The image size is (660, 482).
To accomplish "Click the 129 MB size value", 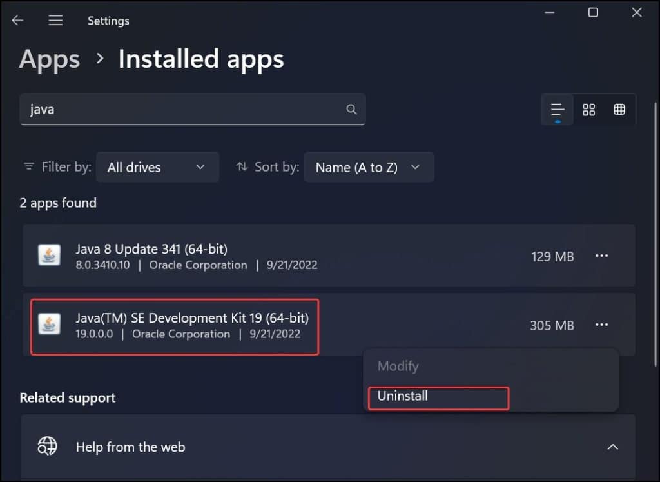I will (x=552, y=257).
